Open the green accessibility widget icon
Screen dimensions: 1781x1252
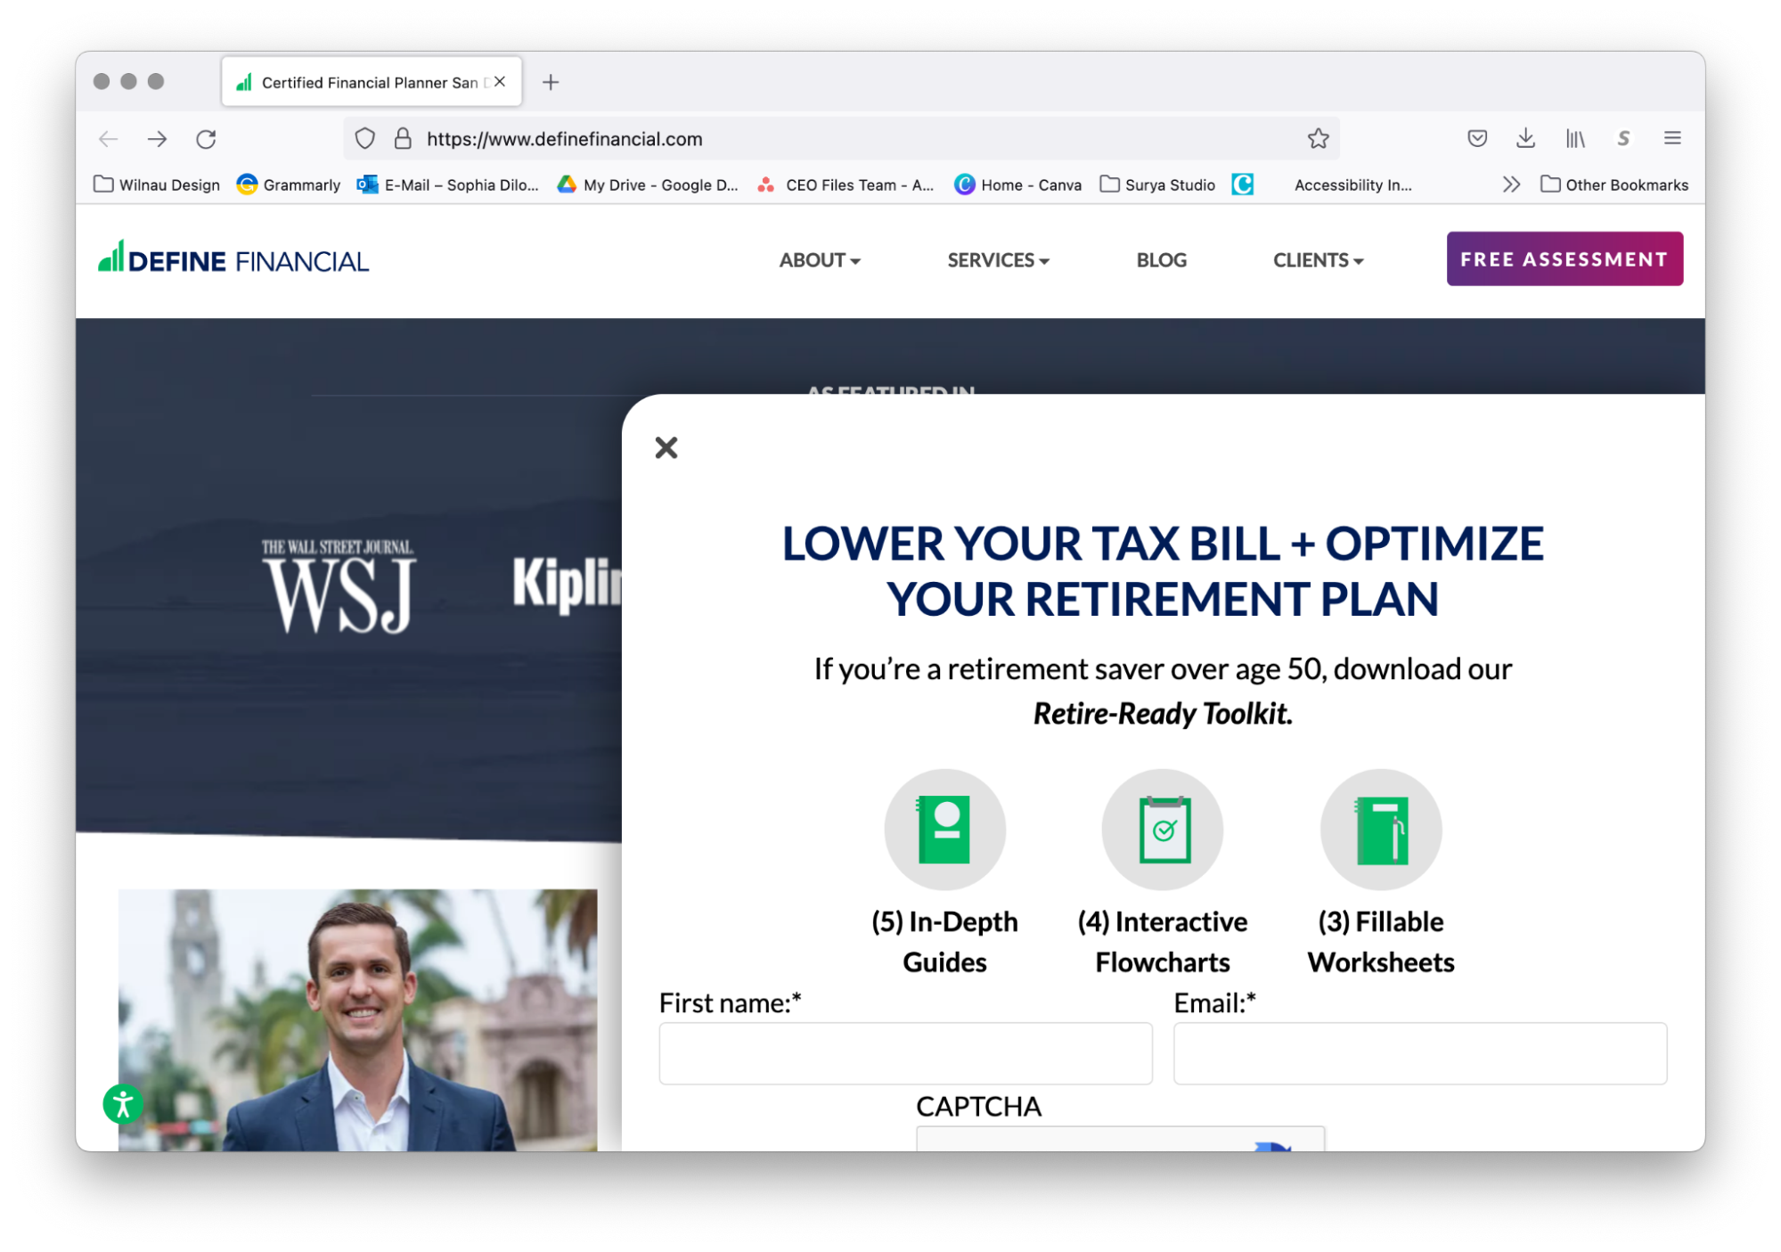123,1104
